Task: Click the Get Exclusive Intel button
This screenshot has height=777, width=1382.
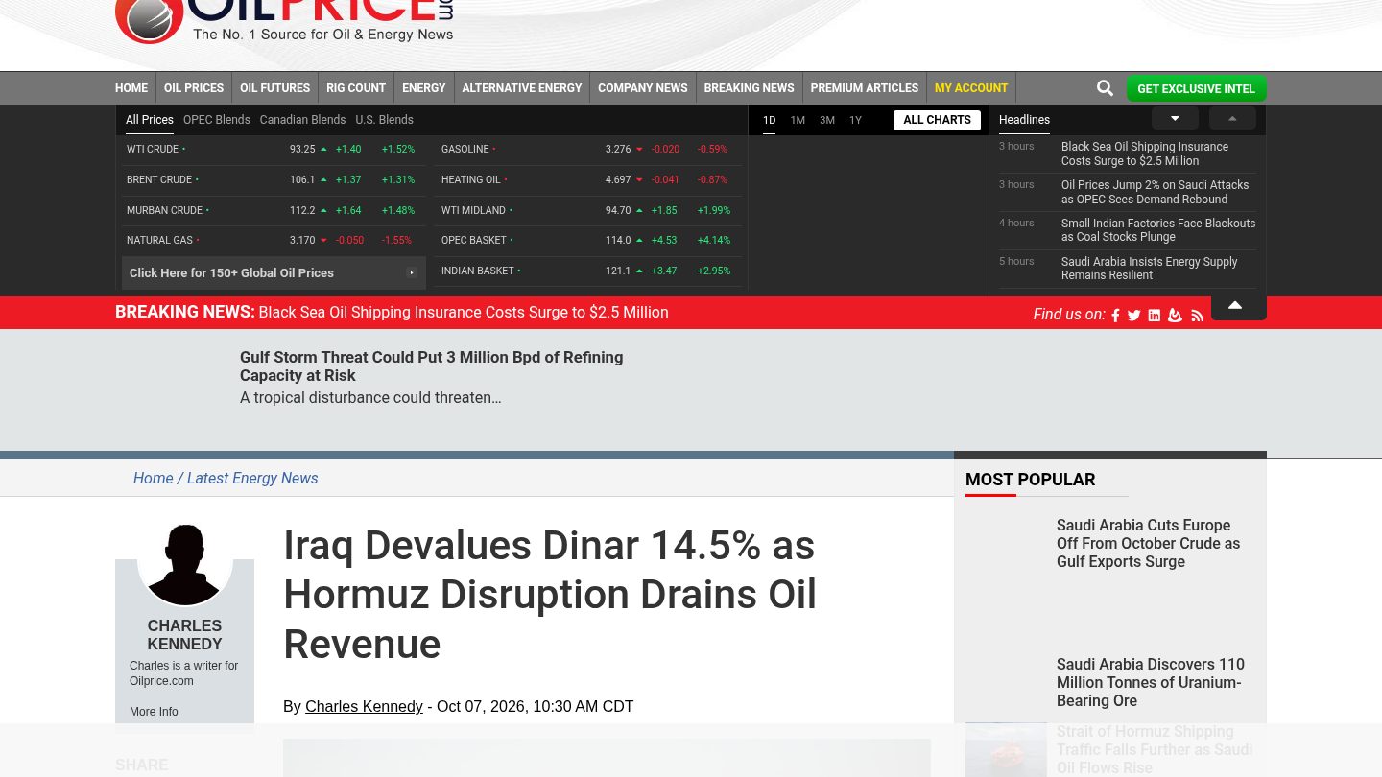Action: tap(1197, 89)
